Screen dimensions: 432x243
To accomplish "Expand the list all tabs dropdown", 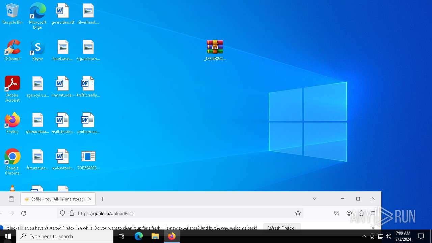I will click(x=315, y=199).
